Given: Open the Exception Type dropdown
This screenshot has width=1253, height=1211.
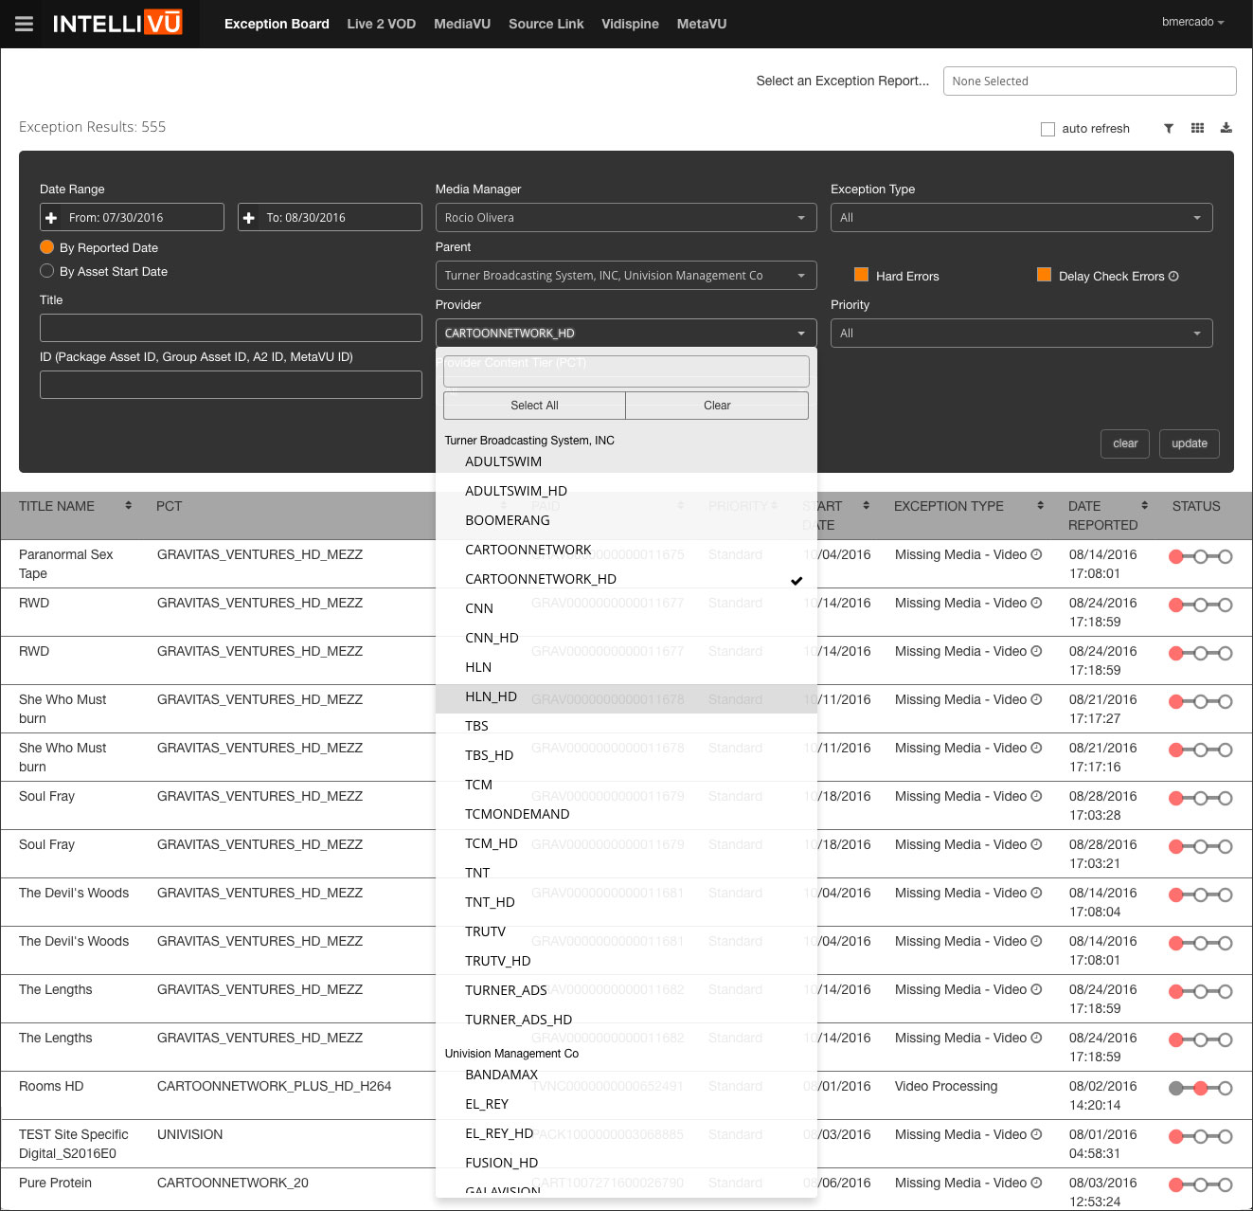Looking at the screenshot, I should click(x=1021, y=218).
